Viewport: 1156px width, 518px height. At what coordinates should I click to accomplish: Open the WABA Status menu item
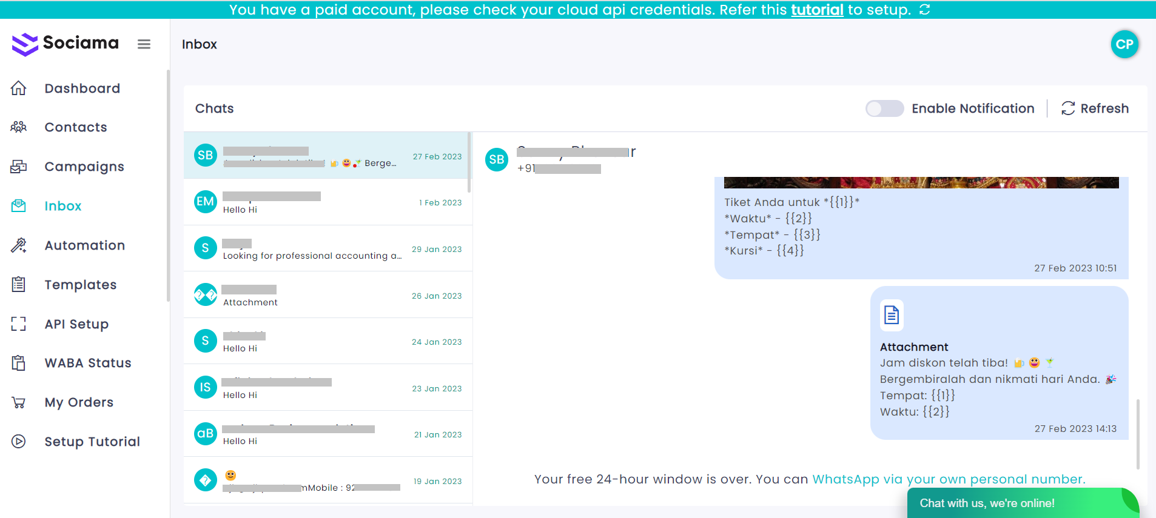88,363
